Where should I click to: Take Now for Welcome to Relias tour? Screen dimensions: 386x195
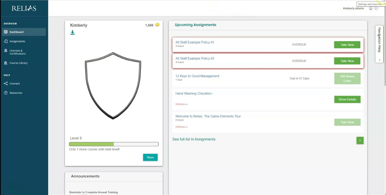click(347, 122)
